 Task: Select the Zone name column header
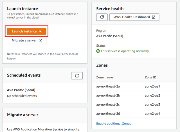tap(104, 77)
